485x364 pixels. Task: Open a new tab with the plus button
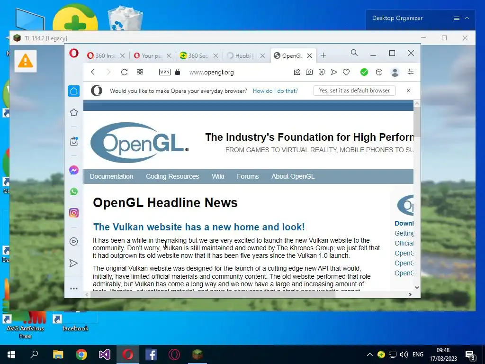tap(323, 55)
